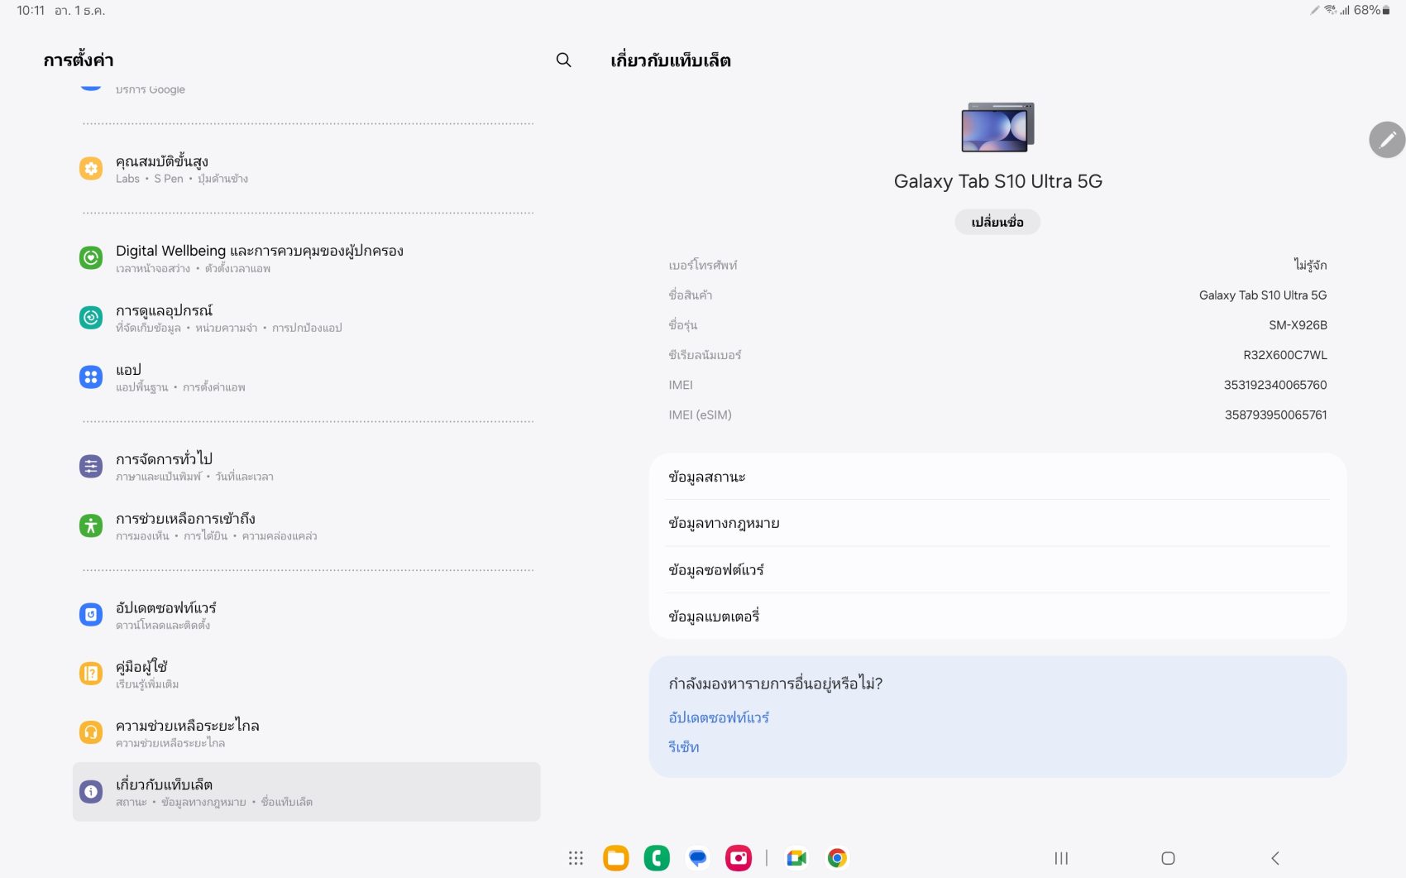This screenshot has width=1406, height=878.
Task: Launch the green phone app in taskbar
Action: point(657,858)
